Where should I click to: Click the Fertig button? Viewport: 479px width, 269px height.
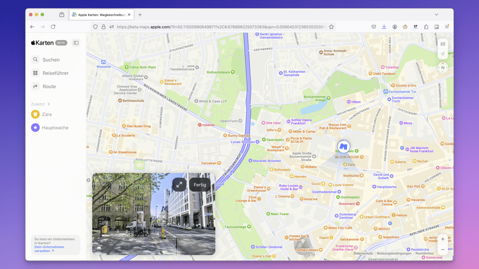click(x=200, y=185)
